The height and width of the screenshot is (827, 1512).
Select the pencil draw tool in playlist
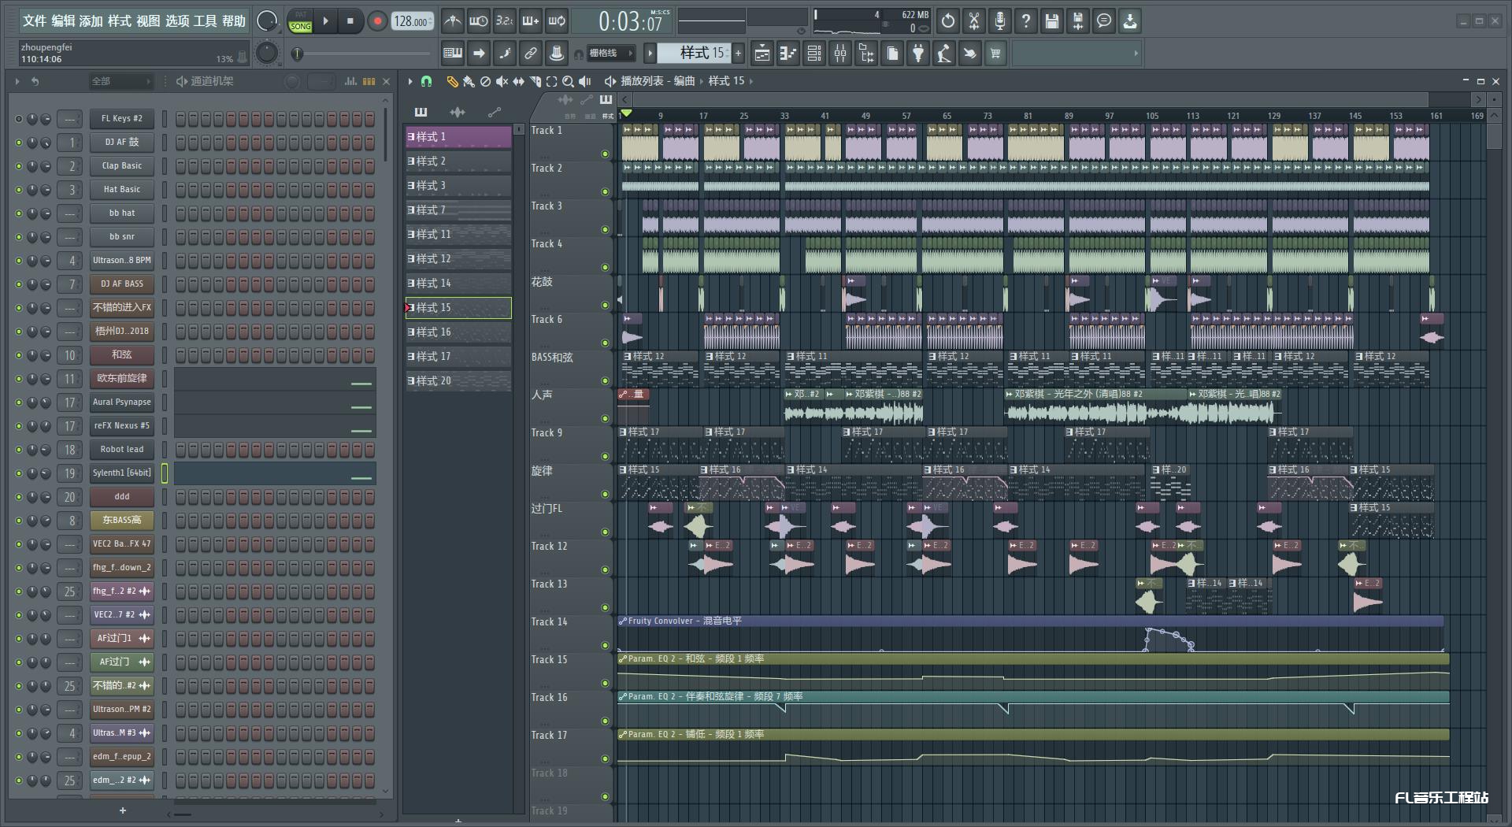[x=452, y=81]
